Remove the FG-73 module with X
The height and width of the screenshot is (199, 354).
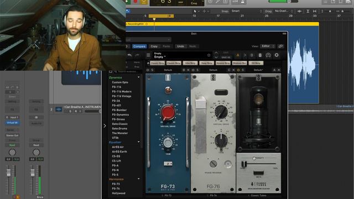coord(188,70)
